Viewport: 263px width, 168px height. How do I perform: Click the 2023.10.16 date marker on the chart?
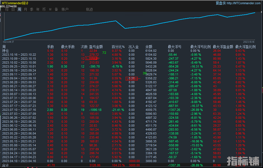point(248,42)
